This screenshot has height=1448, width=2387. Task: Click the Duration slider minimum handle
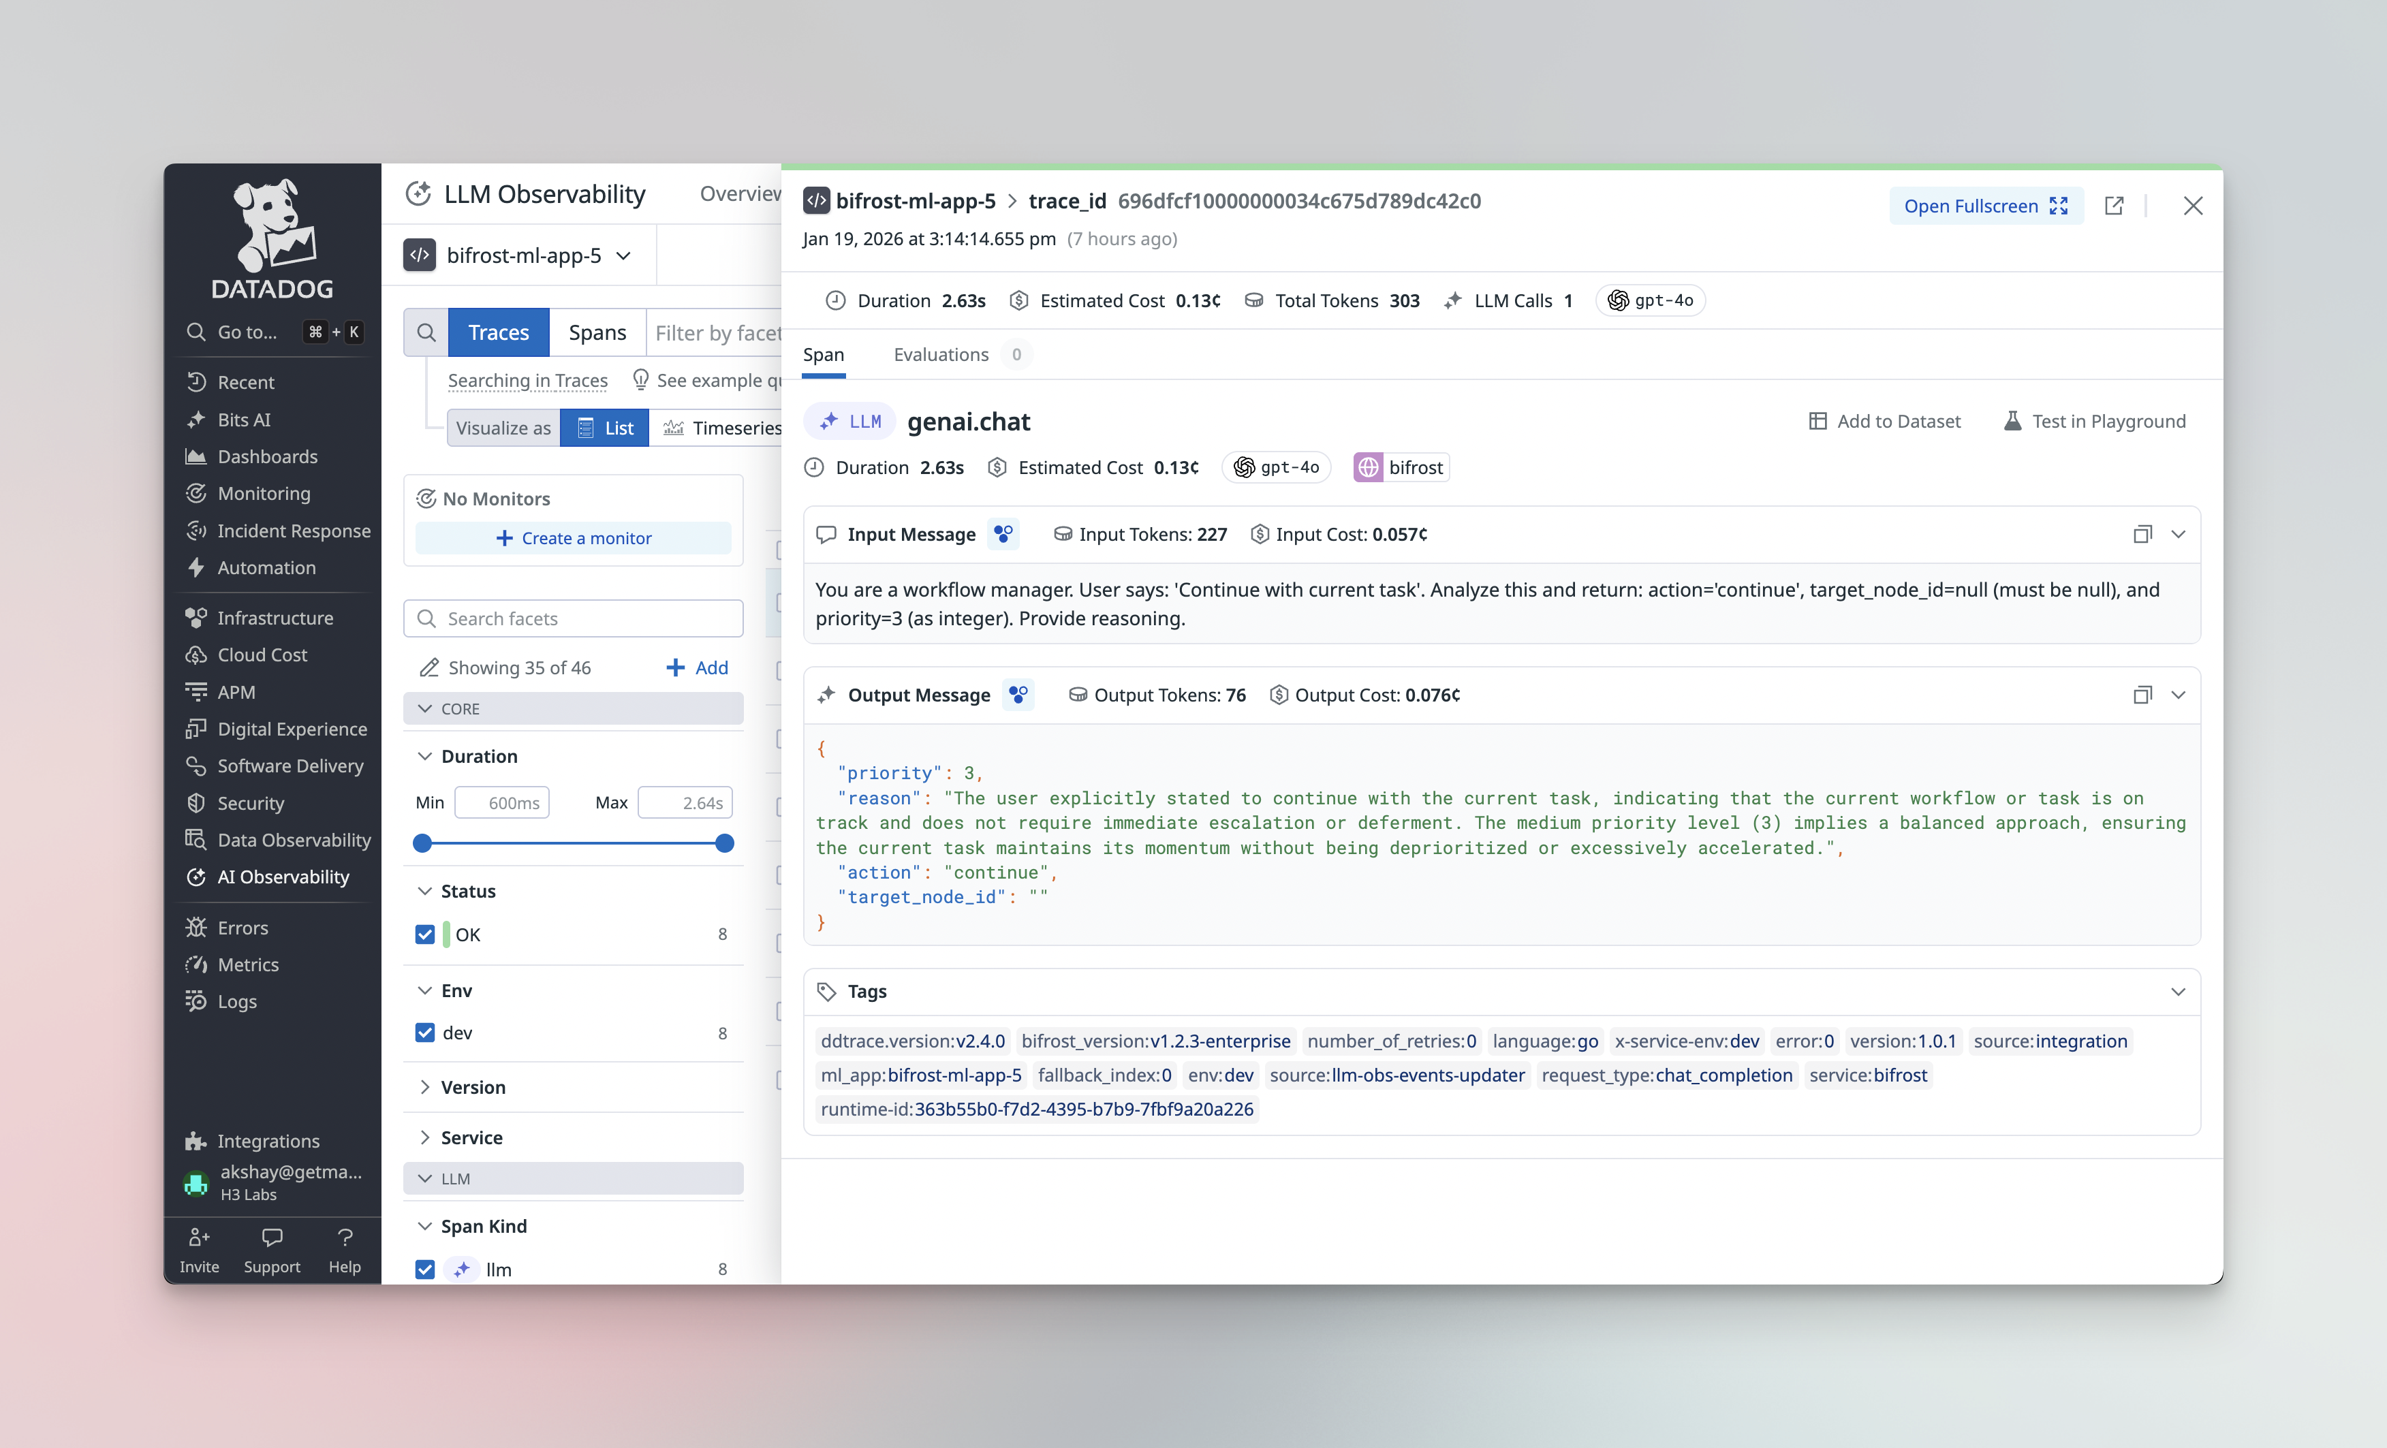click(x=422, y=843)
